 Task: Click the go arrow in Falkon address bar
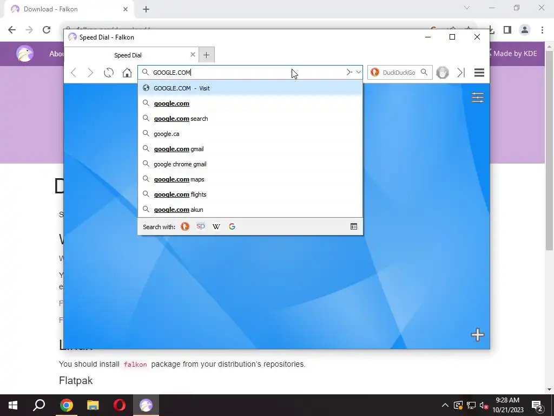pos(349,72)
